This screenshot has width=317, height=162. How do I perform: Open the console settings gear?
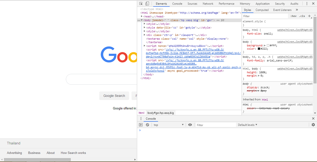(x=313, y=125)
